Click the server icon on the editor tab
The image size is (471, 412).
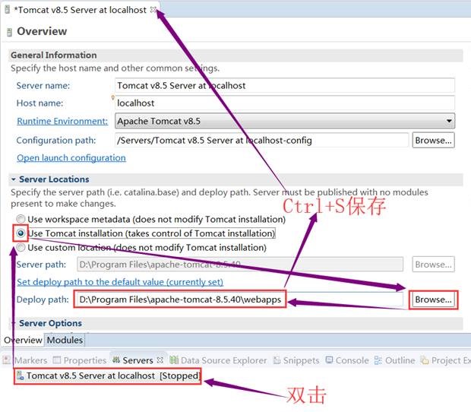(8, 10)
